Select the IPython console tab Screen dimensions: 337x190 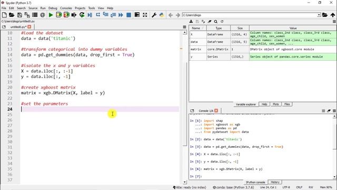coord(255,182)
